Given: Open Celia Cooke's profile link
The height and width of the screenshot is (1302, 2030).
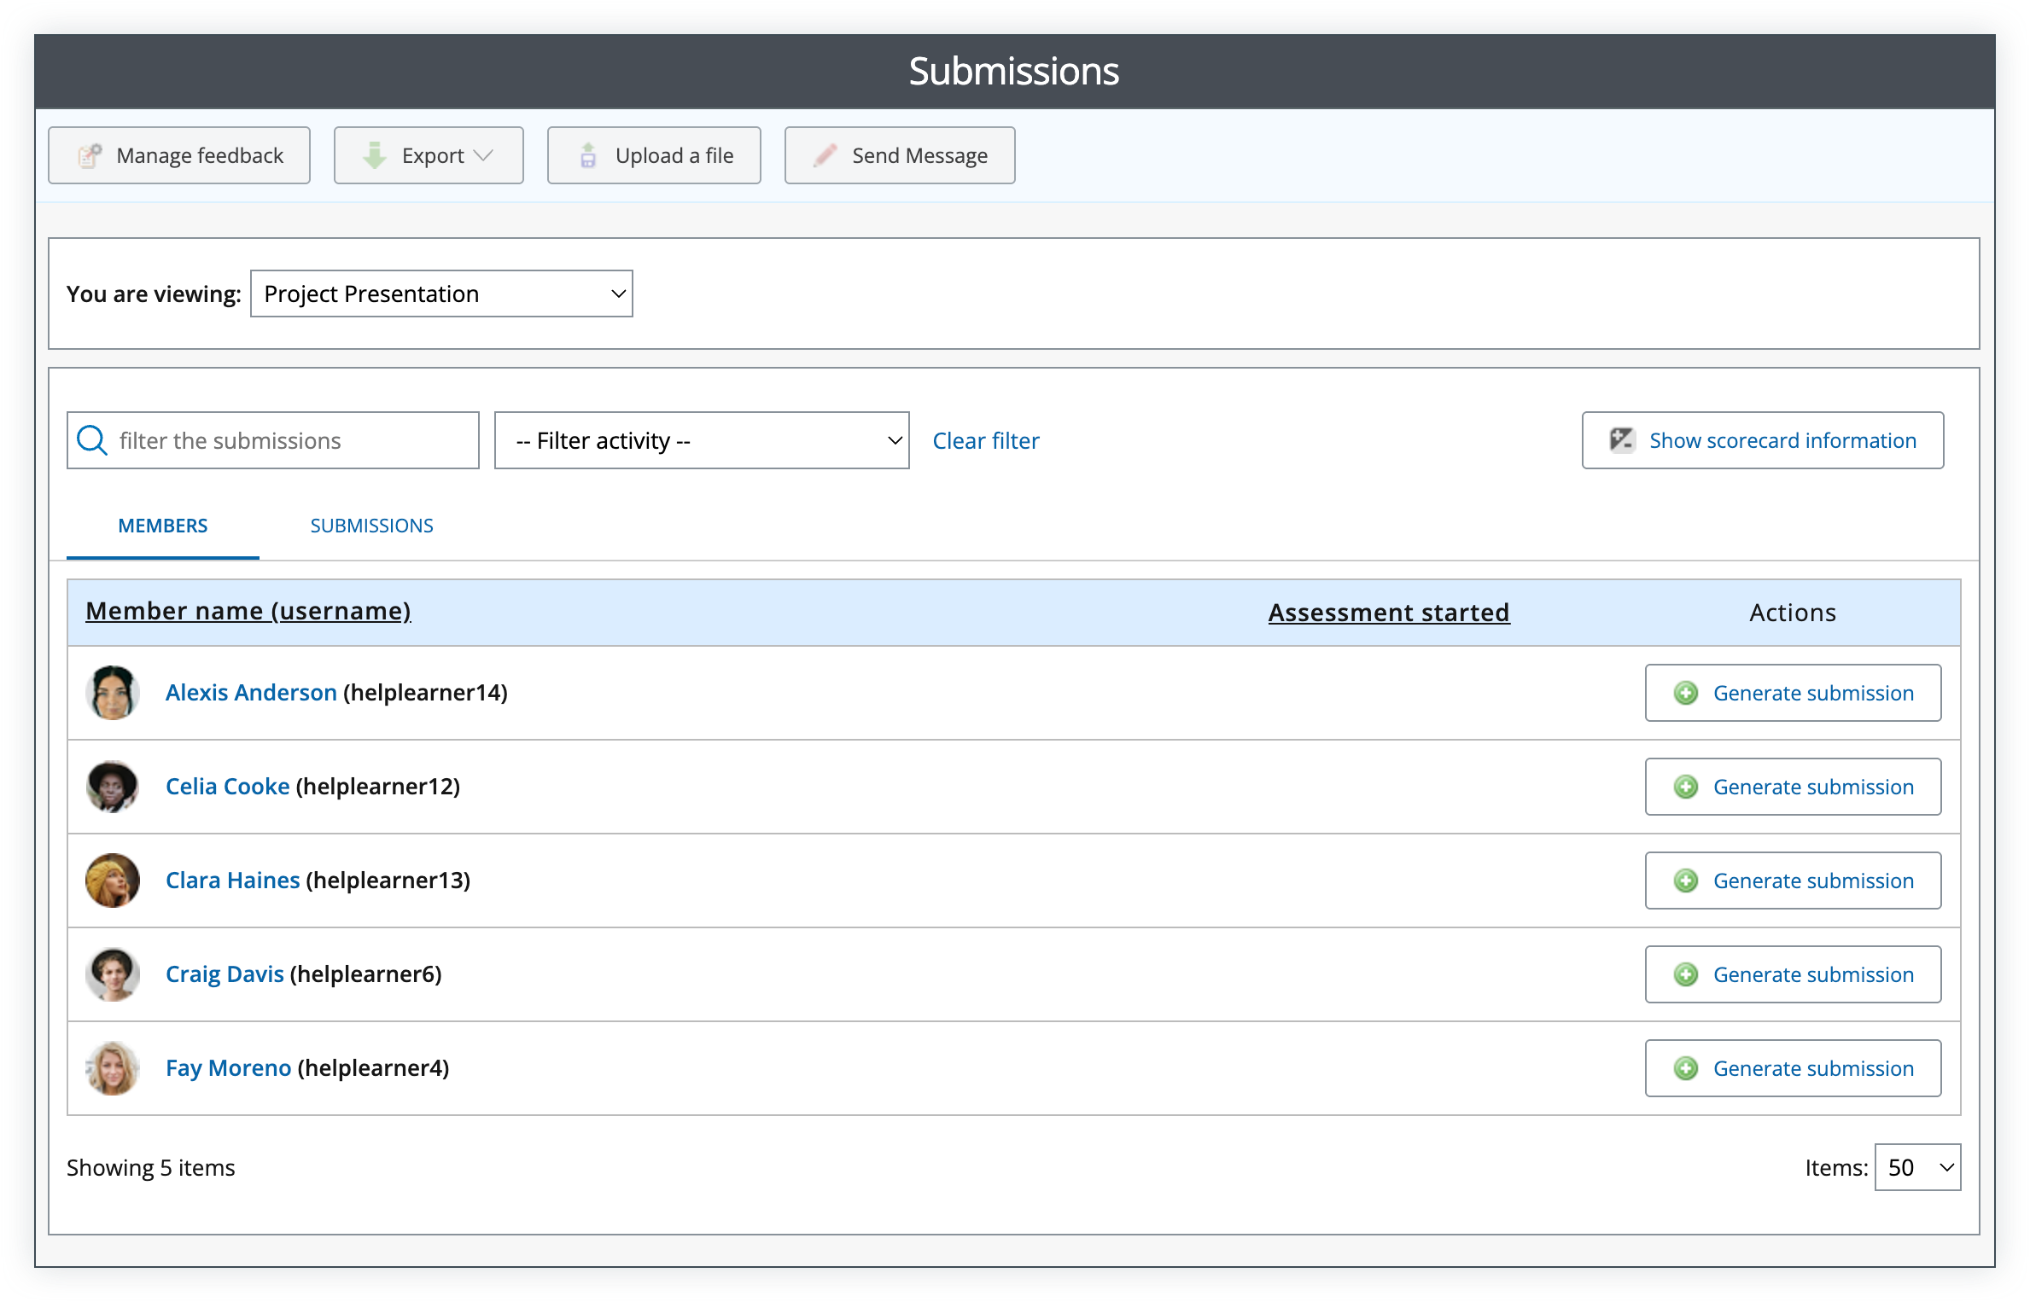Looking at the screenshot, I should [x=227, y=787].
